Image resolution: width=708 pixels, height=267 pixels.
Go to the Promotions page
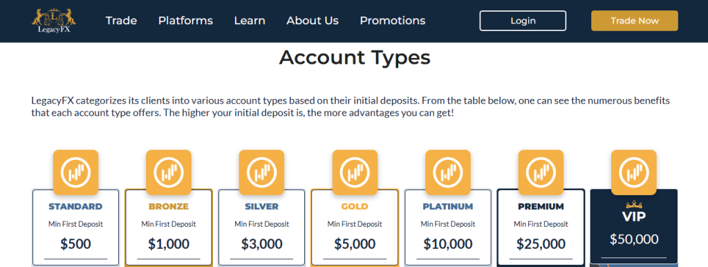(393, 21)
